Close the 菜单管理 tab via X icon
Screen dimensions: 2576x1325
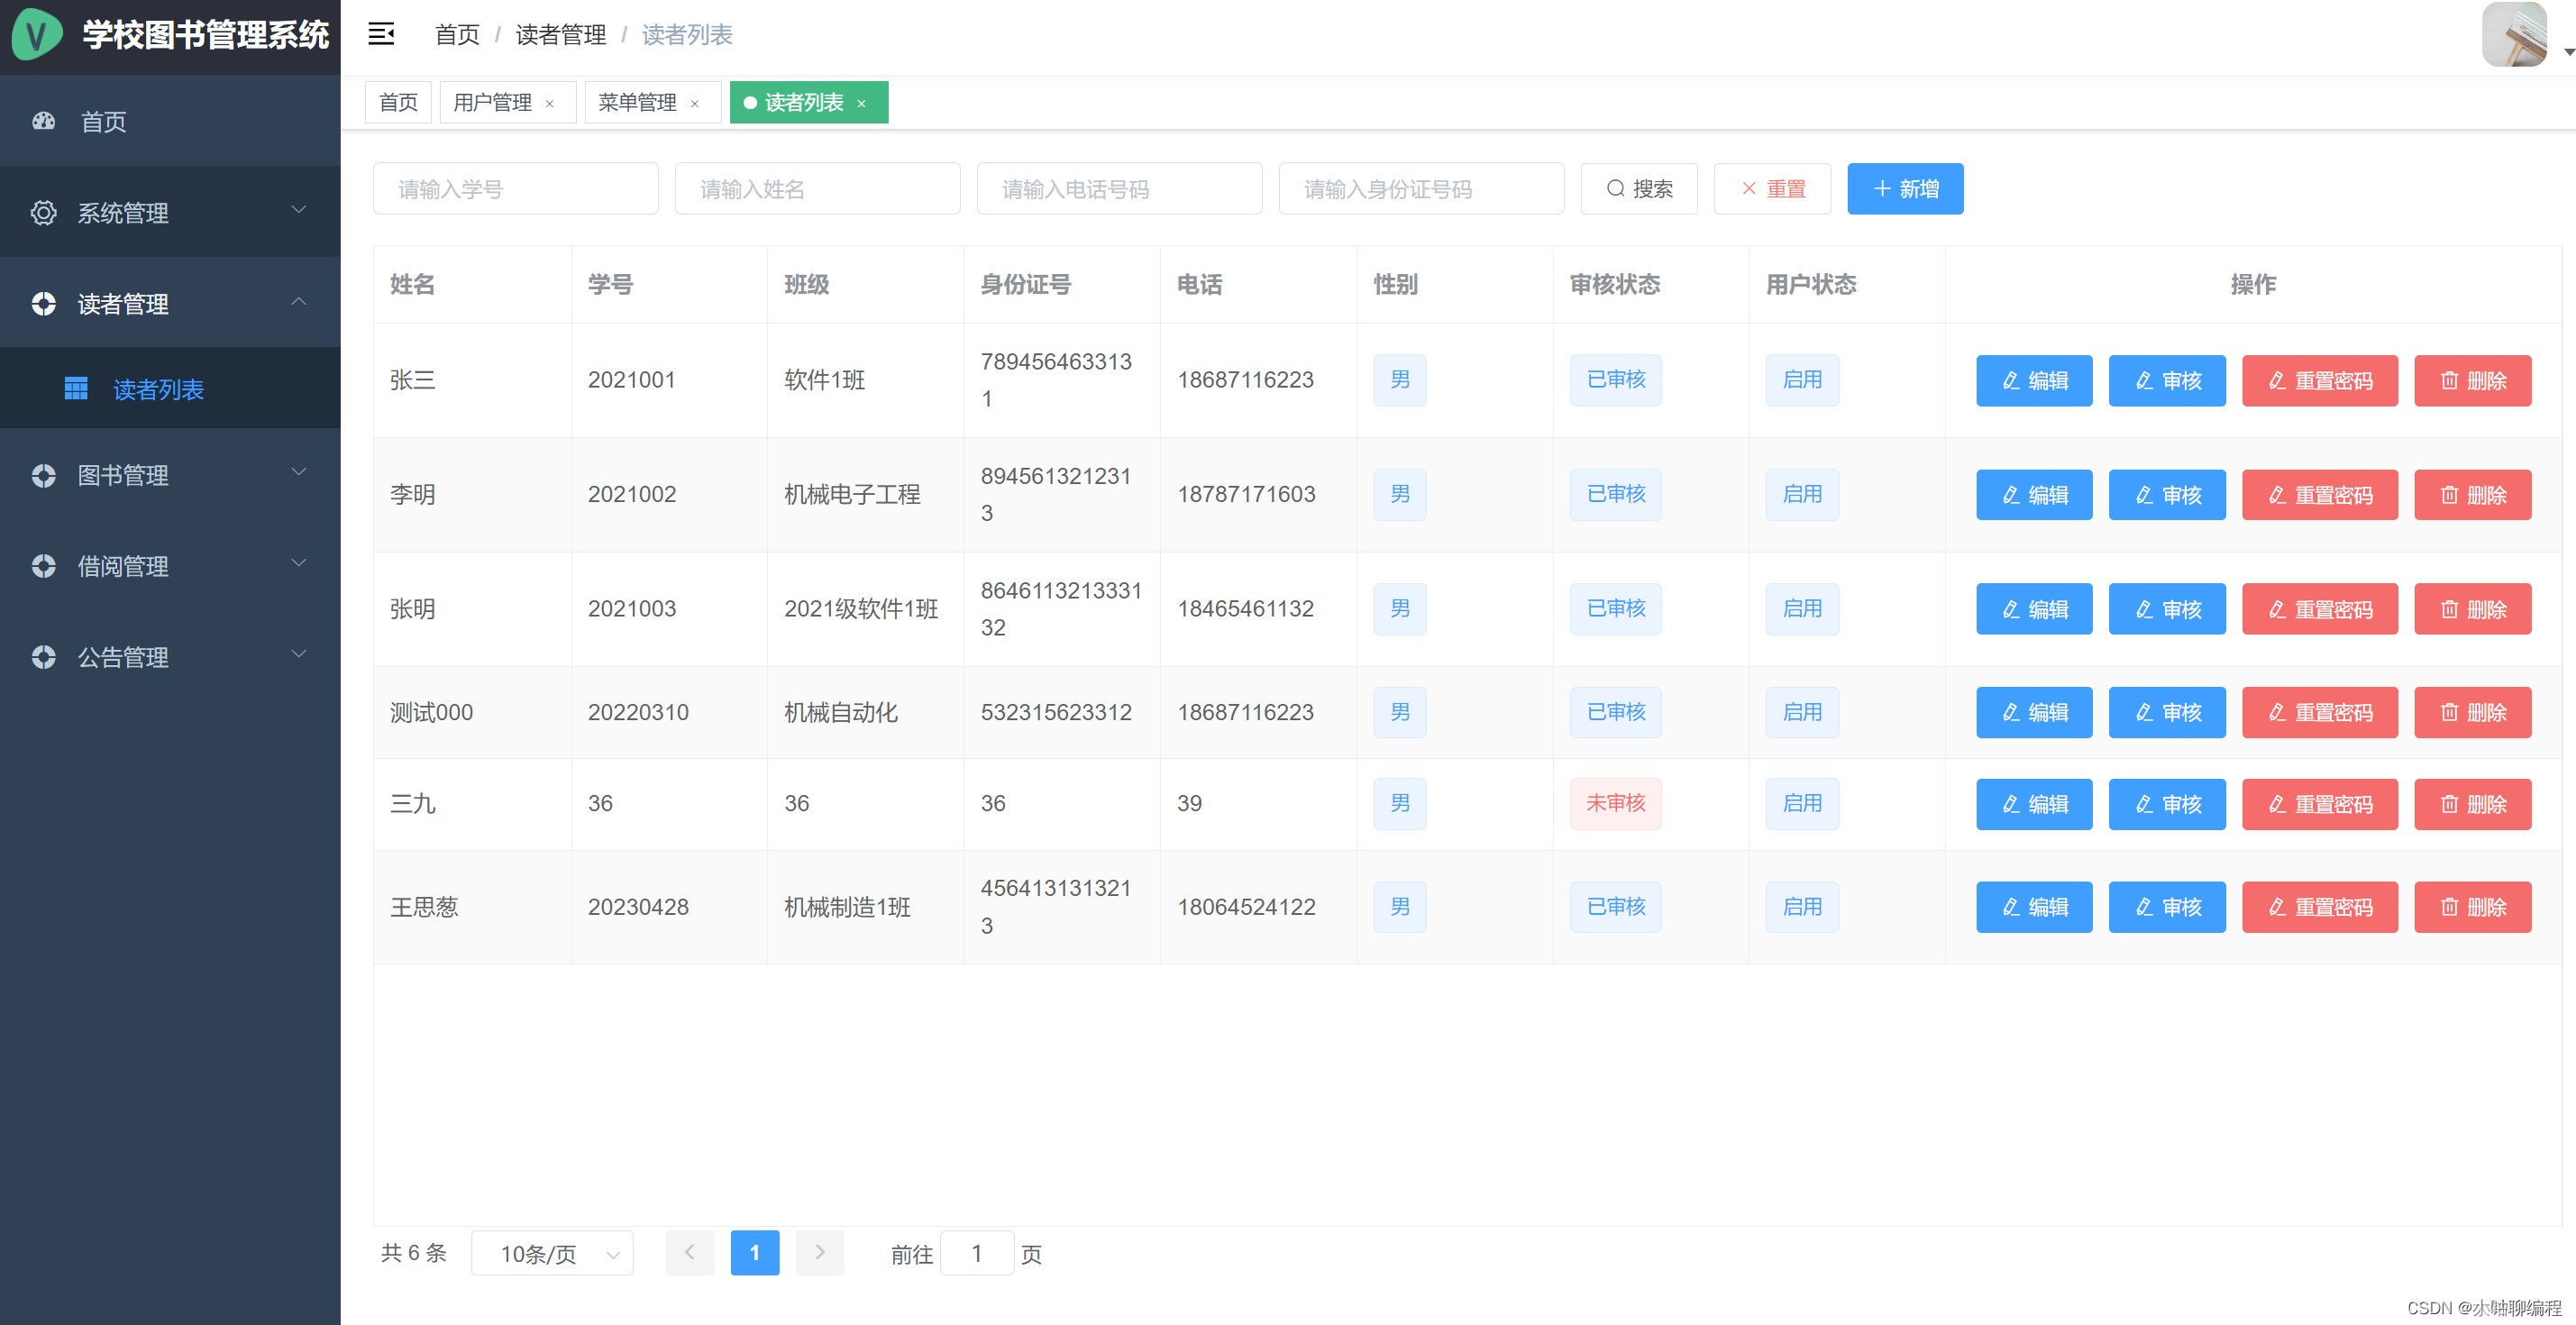[694, 104]
